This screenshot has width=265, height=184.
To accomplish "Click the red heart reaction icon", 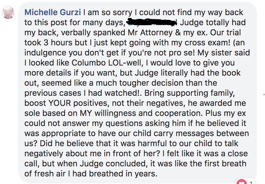I will pos(242,182).
